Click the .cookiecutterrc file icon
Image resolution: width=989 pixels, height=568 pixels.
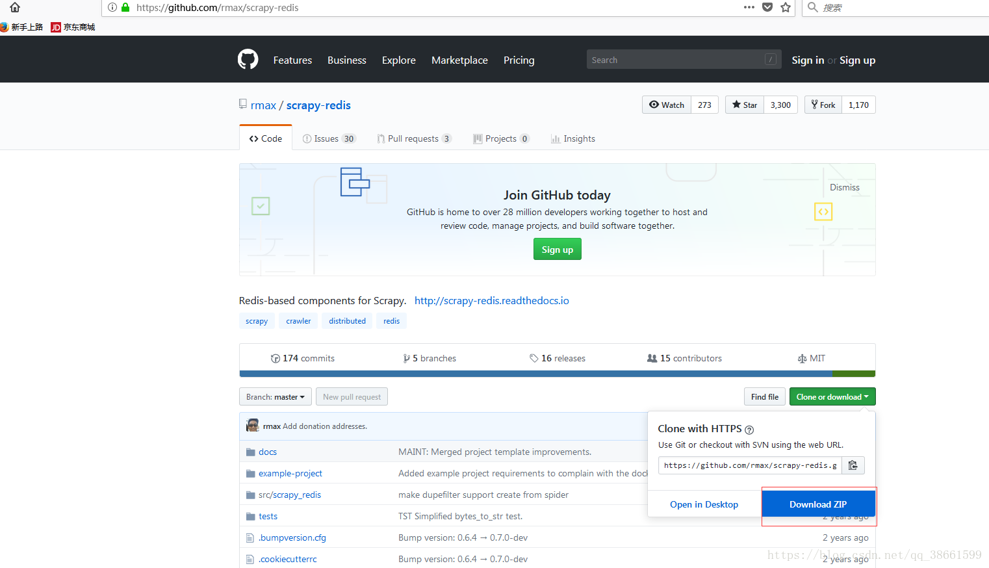(x=250, y=559)
